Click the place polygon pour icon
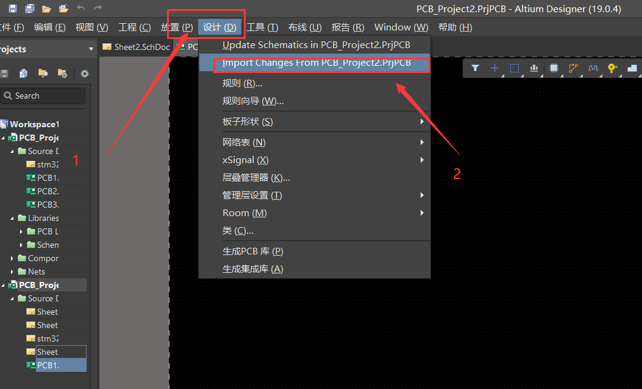The width and height of the screenshot is (642, 389). [x=632, y=68]
